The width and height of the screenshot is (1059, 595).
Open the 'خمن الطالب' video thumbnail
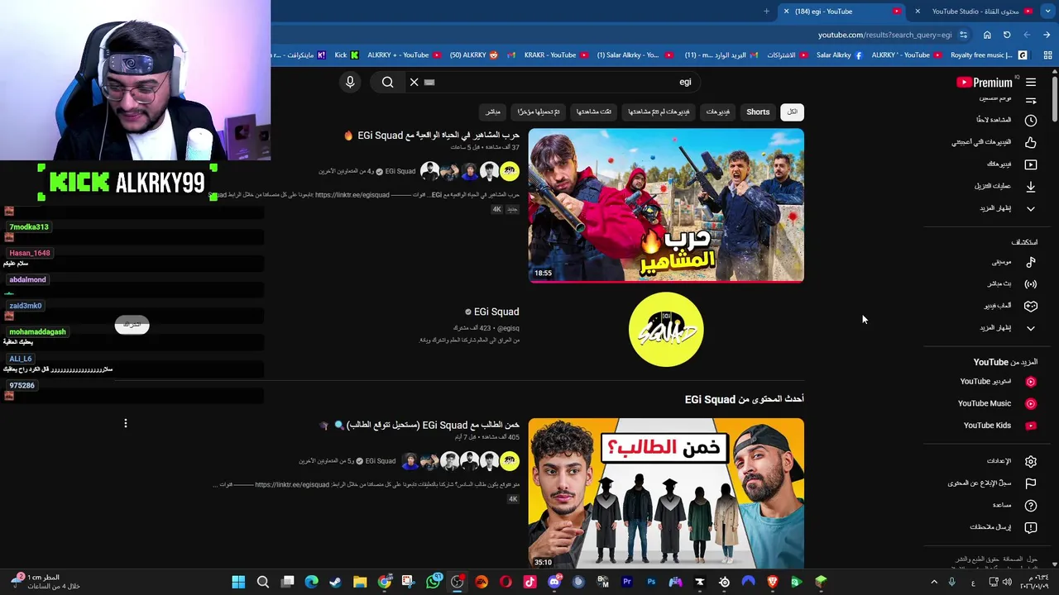(x=666, y=494)
